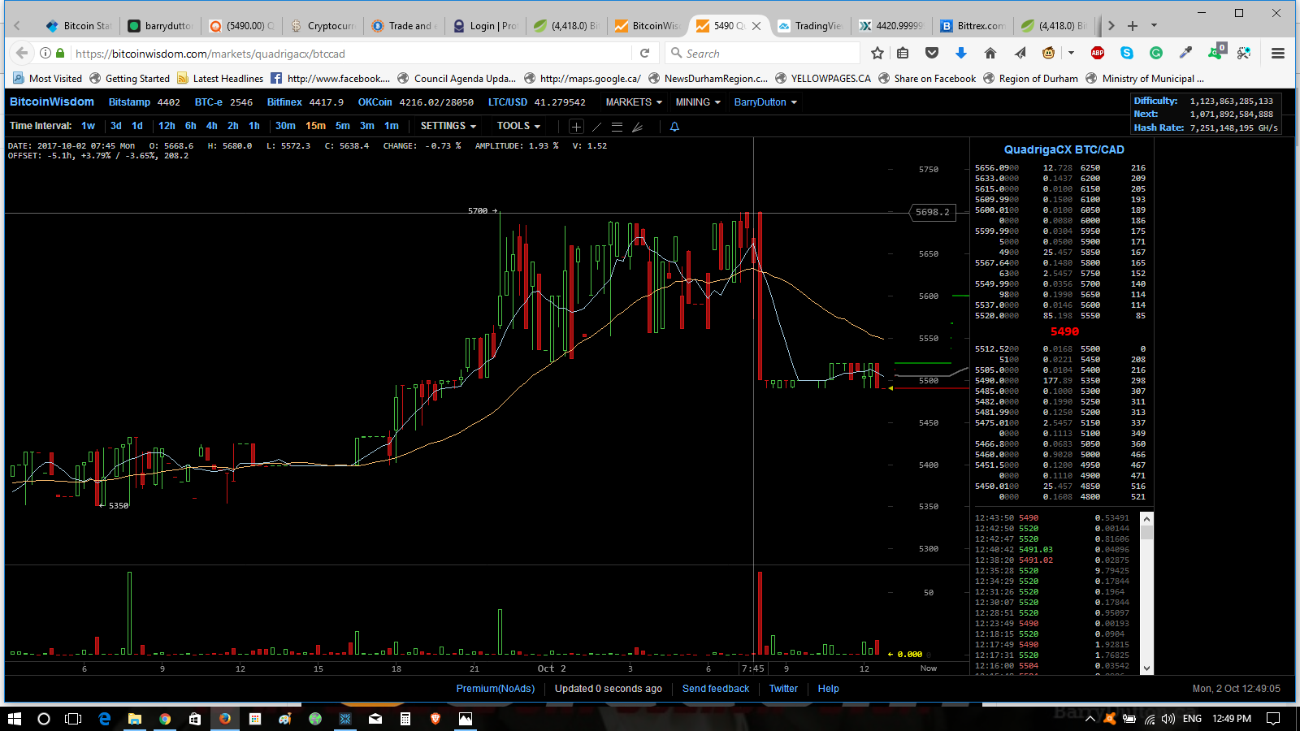This screenshot has width=1300, height=731.
Task: Show hidden system tray icons
Action: (1090, 719)
